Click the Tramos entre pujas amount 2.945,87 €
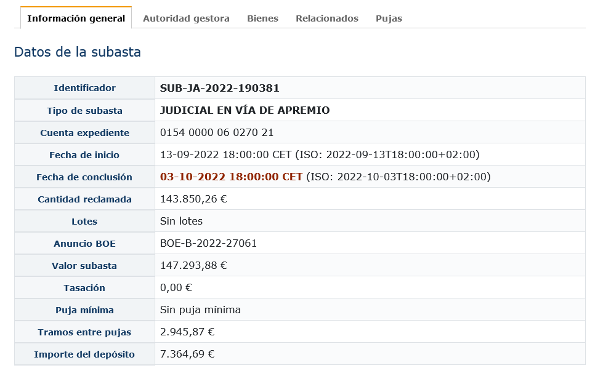The width and height of the screenshot is (595, 368). tap(187, 332)
